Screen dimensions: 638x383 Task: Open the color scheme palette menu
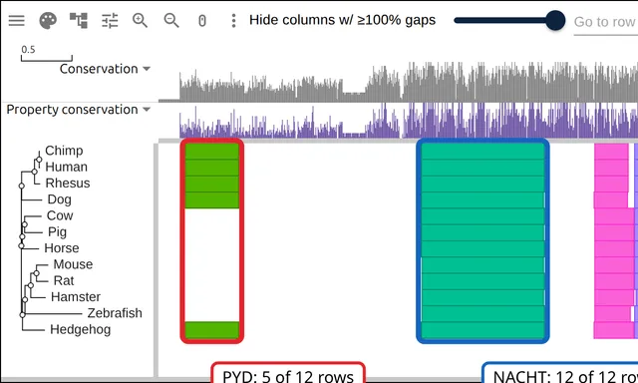(48, 20)
